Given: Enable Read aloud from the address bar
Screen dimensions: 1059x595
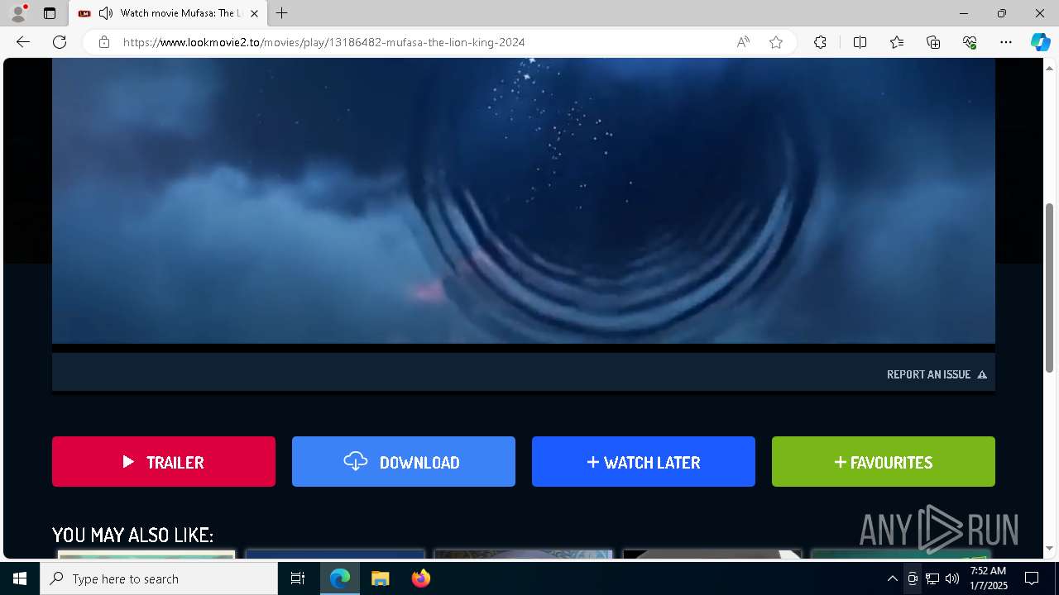Looking at the screenshot, I should [x=743, y=42].
